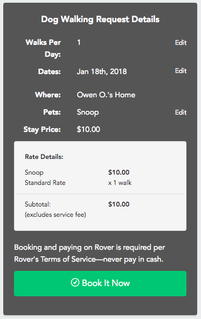The height and width of the screenshot is (319, 201).
Task: Click the checkmark icon in Book It Now
Action: click(75, 282)
